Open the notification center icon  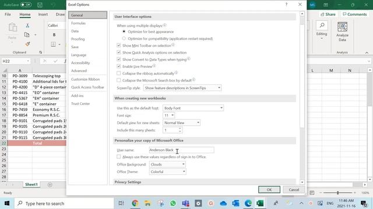point(364,203)
